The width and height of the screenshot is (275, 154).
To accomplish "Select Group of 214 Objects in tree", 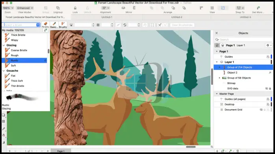I will pyautogui.click(x=243, y=67).
